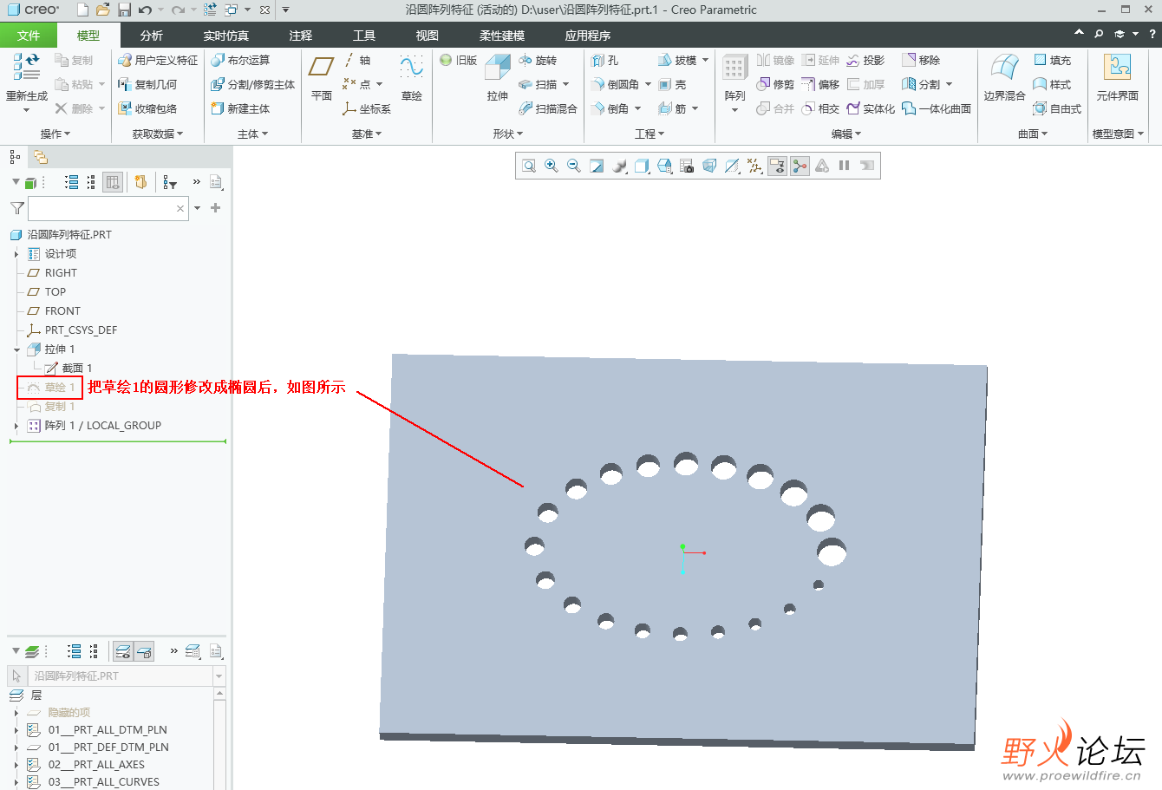
Task: Open the 操作 group dropdown
Action: click(55, 134)
